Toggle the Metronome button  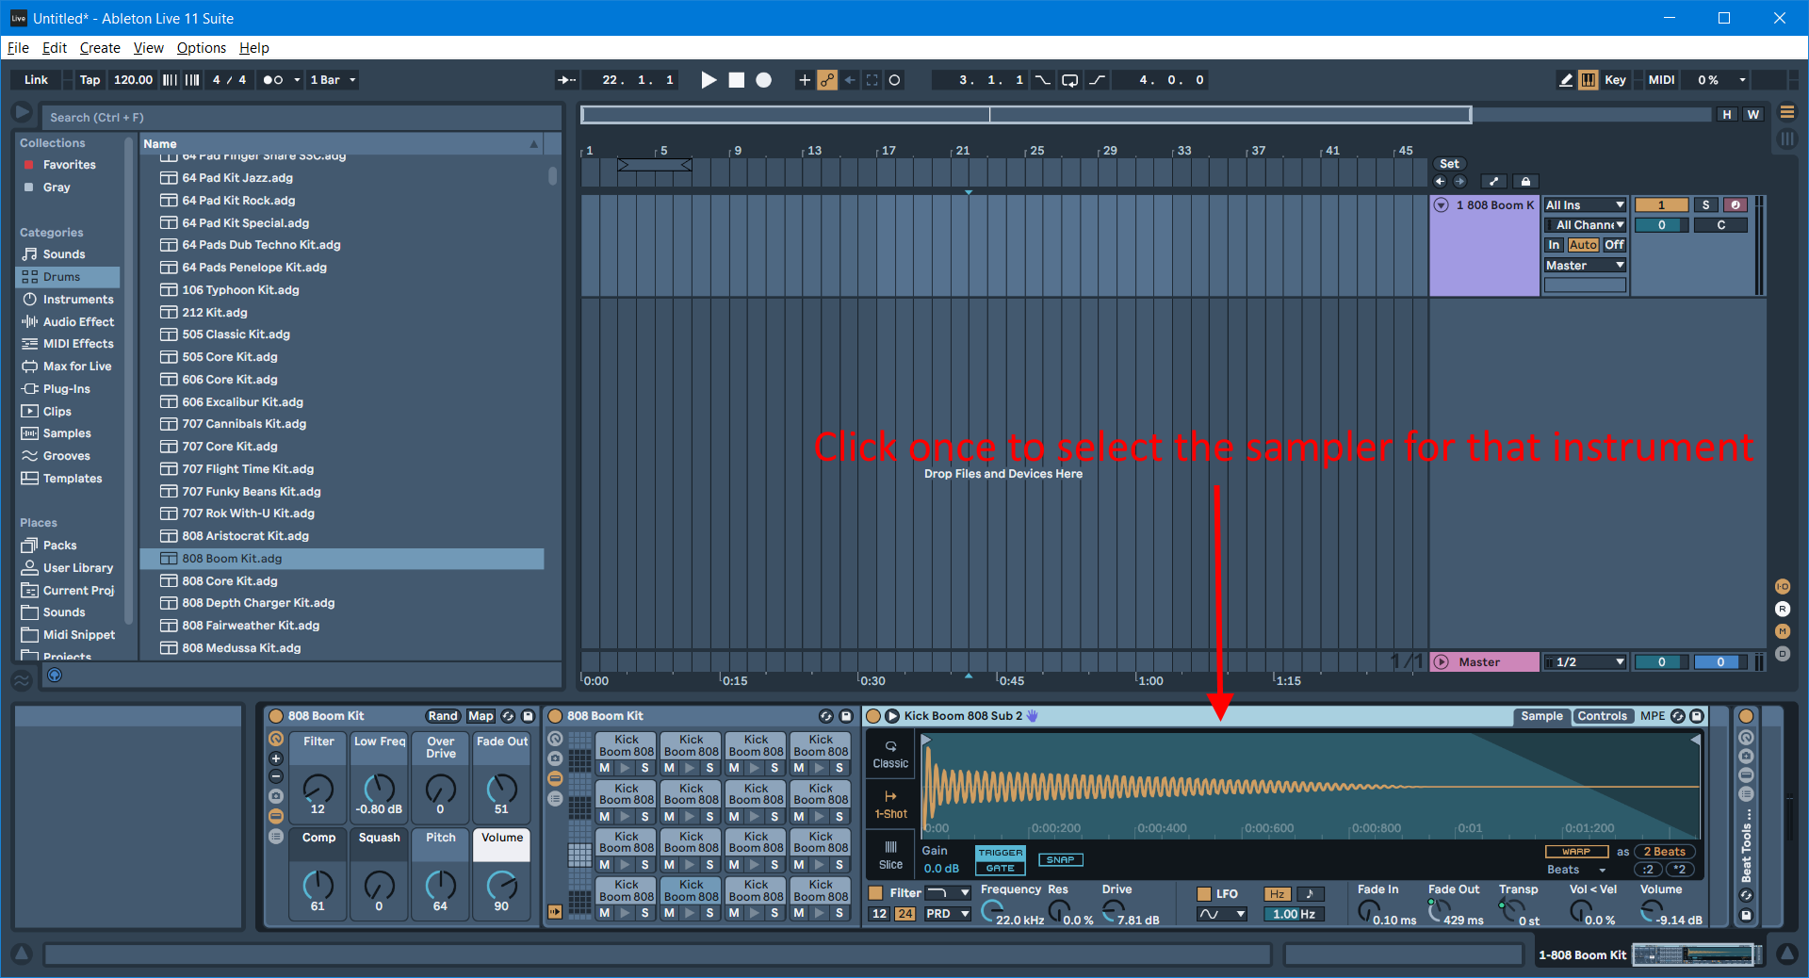[x=273, y=80]
